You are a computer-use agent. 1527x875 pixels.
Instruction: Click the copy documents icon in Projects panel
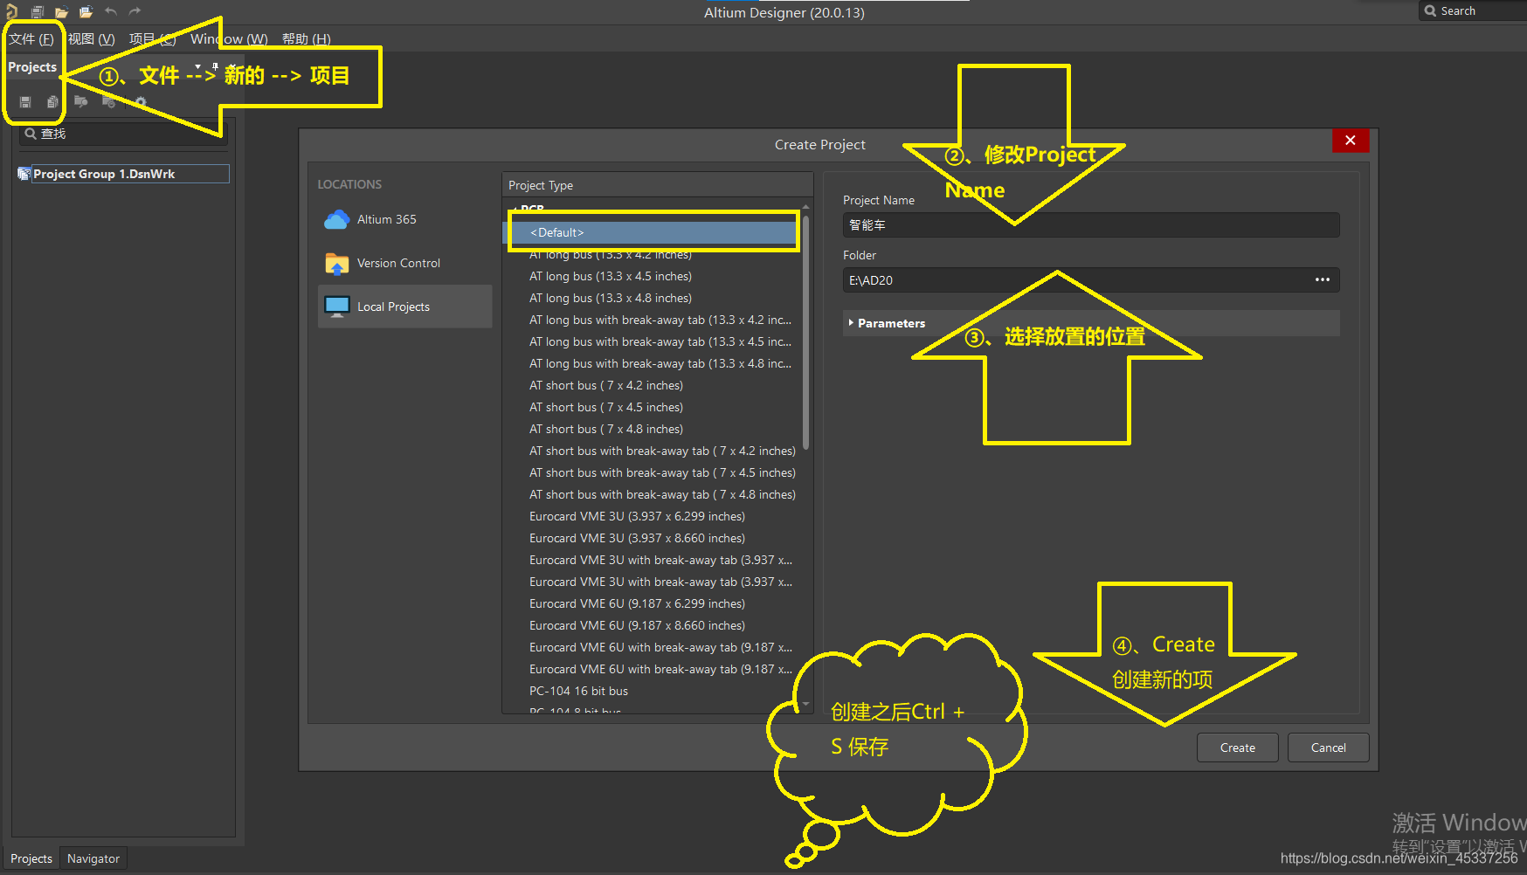(x=52, y=102)
